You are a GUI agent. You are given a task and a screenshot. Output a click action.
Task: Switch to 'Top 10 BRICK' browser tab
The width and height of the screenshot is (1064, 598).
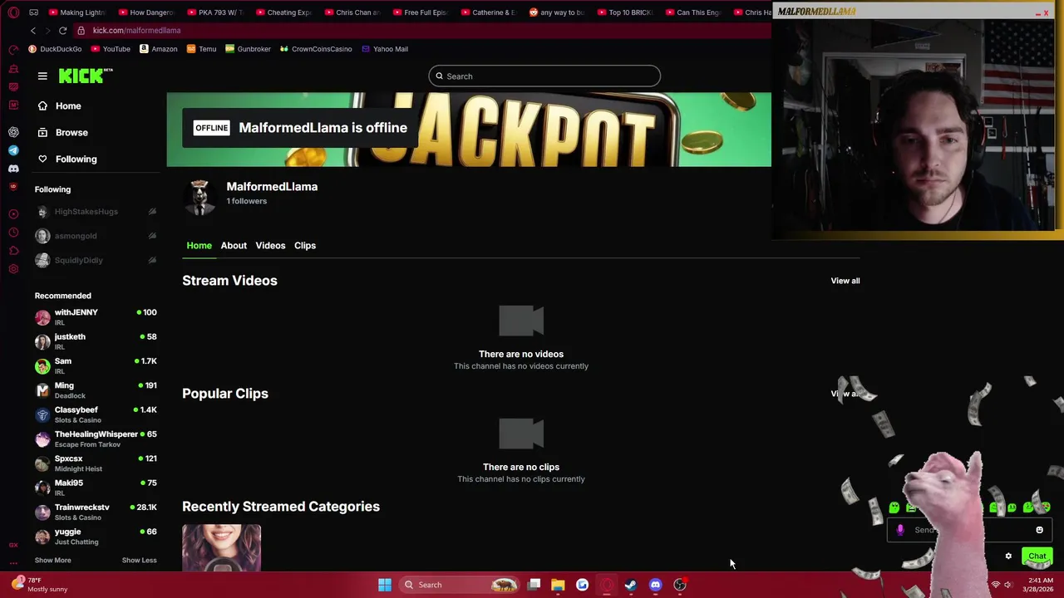(x=625, y=12)
